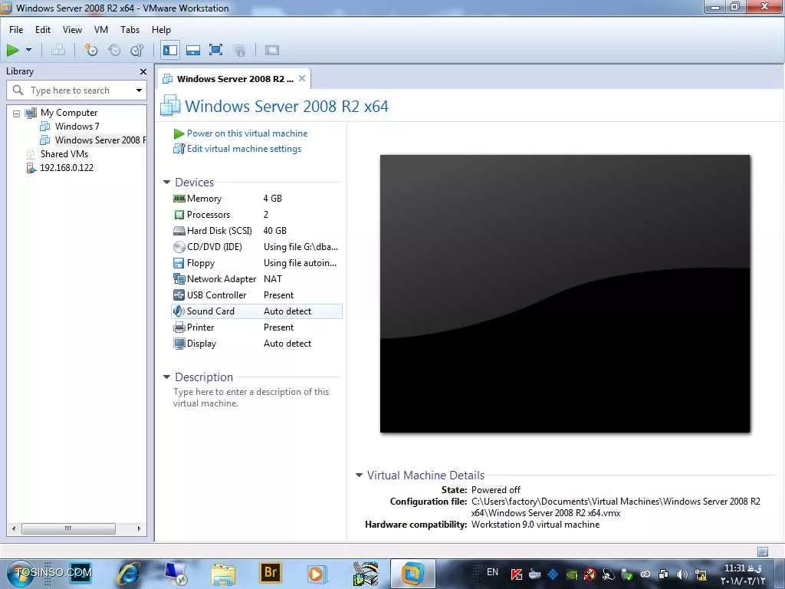Enter full screen mode via toolbar

(x=215, y=50)
